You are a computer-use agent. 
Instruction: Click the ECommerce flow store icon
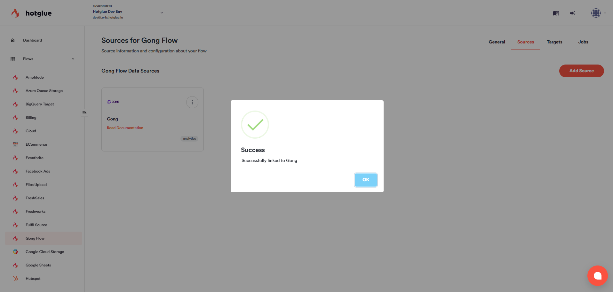(15, 144)
